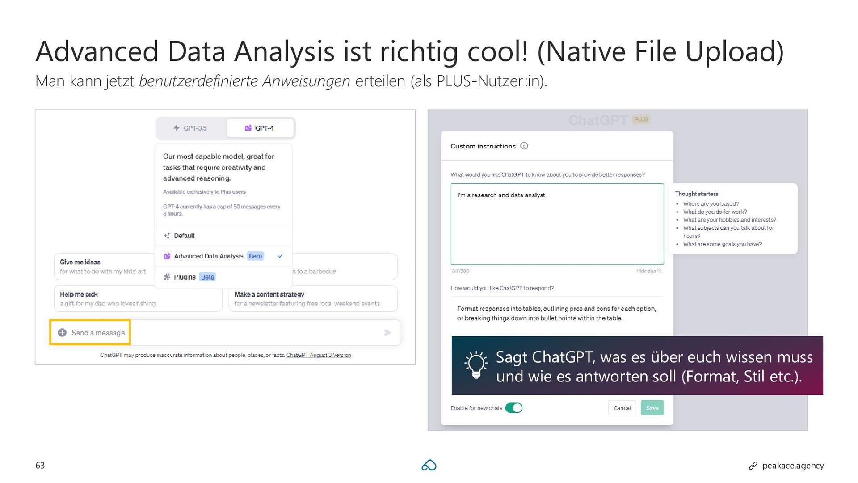Click the lightbulb tip icon
Screen dimensions: 858x483
pos(476,365)
